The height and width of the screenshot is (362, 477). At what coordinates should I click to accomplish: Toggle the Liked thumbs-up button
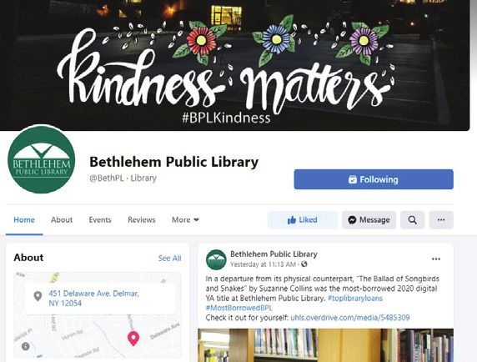pos(303,219)
